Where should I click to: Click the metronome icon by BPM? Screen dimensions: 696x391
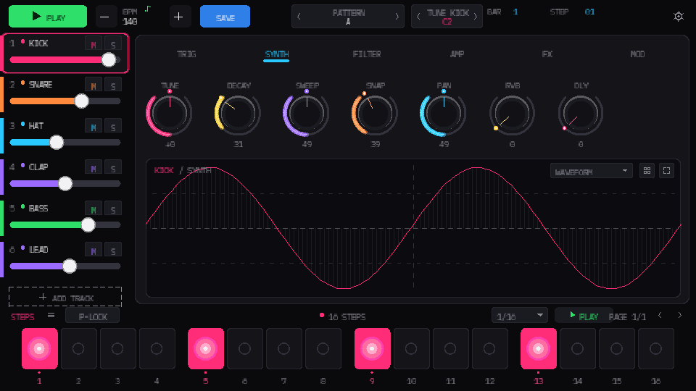click(x=148, y=9)
